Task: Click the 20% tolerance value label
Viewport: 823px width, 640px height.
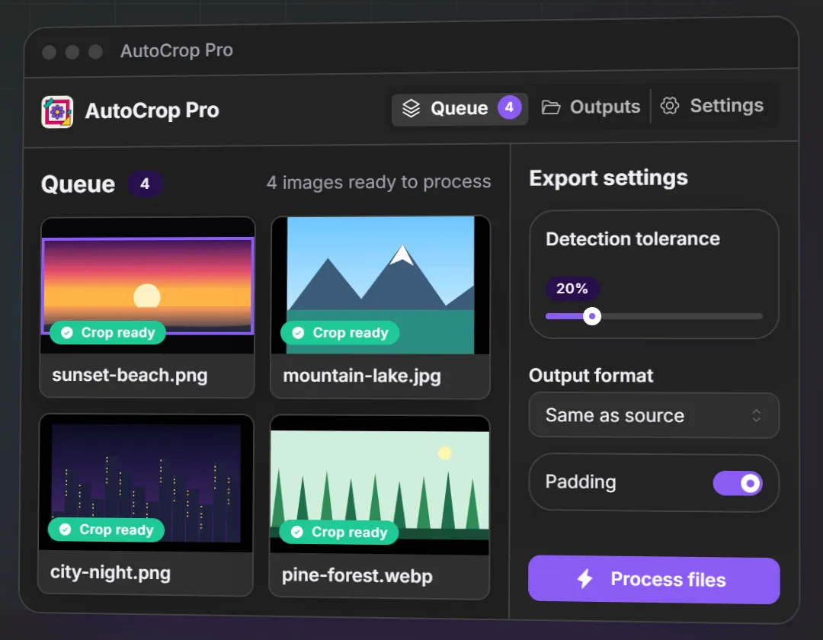Action: pyautogui.click(x=572, y=289)
